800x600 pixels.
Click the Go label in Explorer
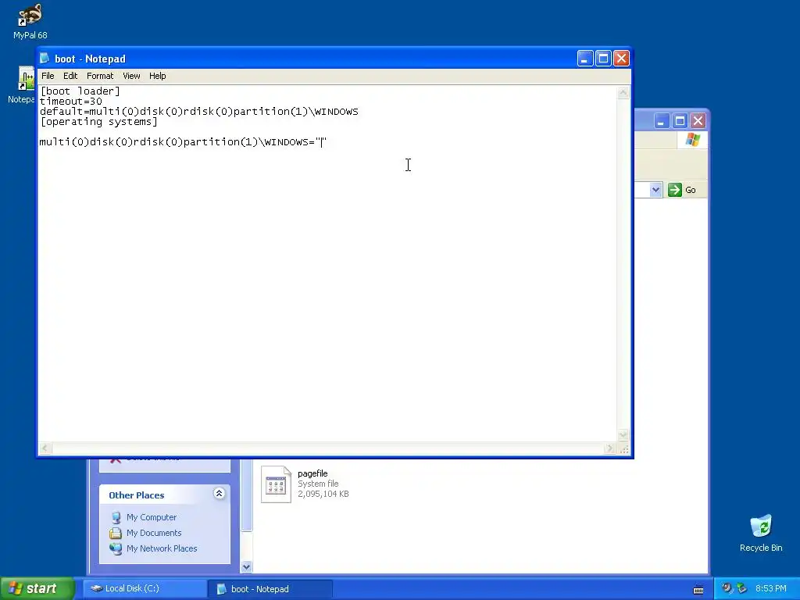(691, 190)
